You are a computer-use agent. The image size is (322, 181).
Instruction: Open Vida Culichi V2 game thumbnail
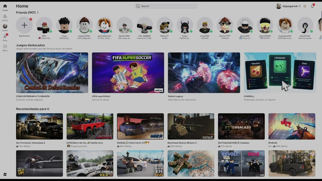pos(140,126)
